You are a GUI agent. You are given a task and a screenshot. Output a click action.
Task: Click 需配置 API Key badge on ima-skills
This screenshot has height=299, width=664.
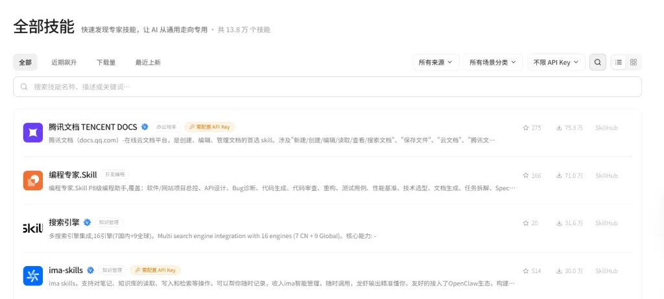coord(156,271)
